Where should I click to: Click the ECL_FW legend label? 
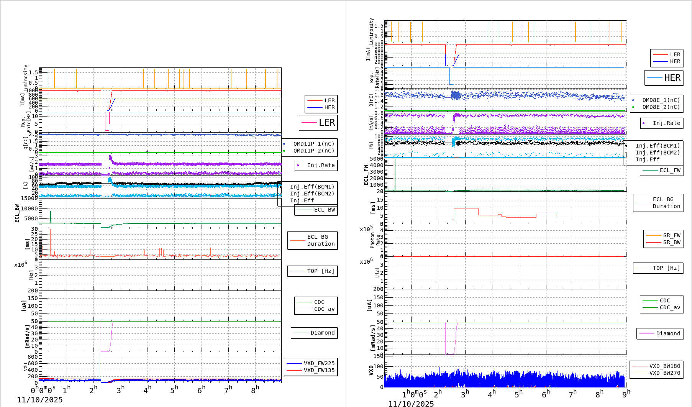click(x=669, y=170)
